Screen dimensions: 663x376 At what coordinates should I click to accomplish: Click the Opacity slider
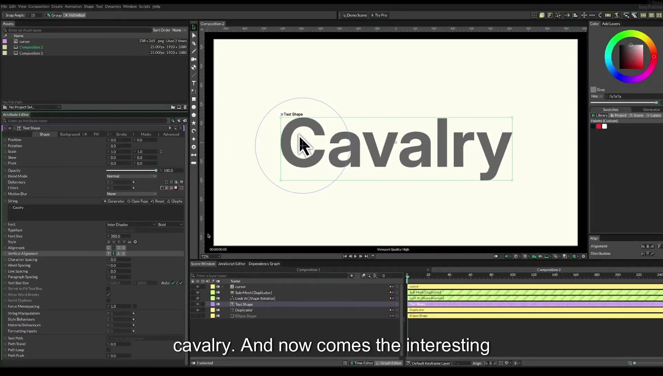[131, 171]
